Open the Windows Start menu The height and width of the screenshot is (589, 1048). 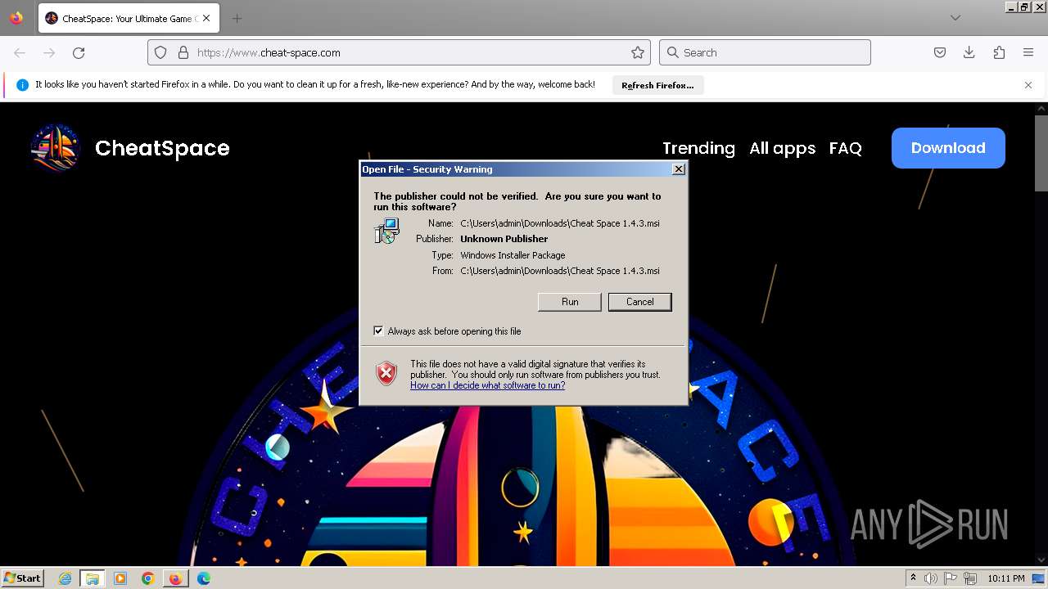point(22,578)
